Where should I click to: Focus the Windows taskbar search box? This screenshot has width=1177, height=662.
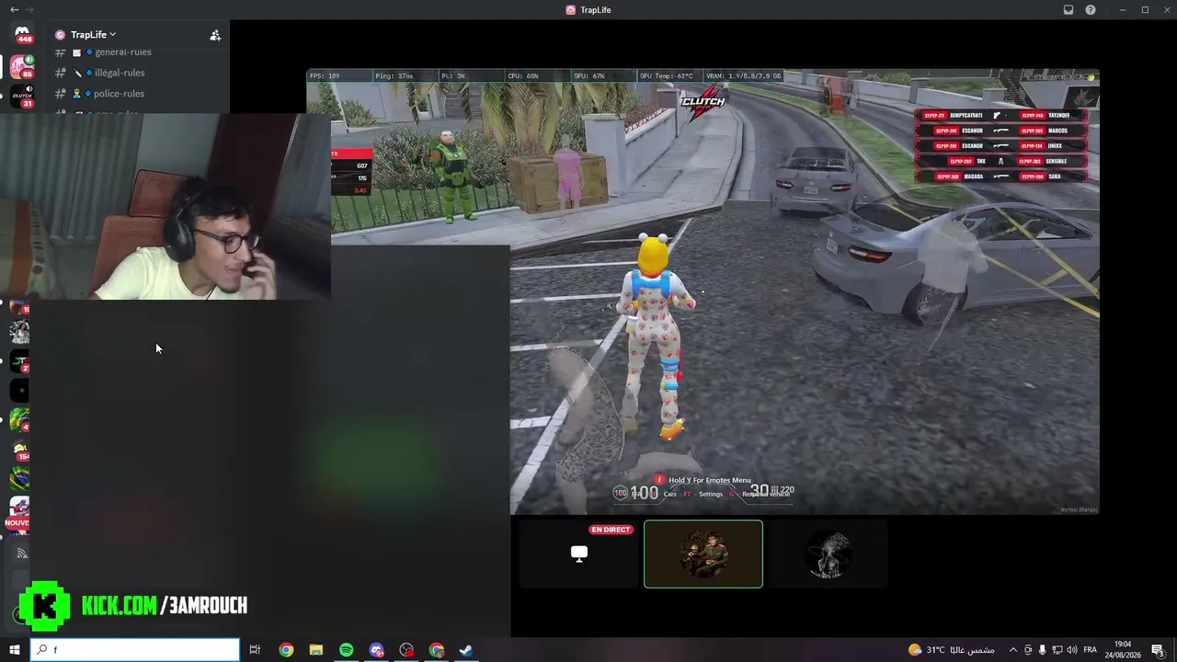click(135, 650)
